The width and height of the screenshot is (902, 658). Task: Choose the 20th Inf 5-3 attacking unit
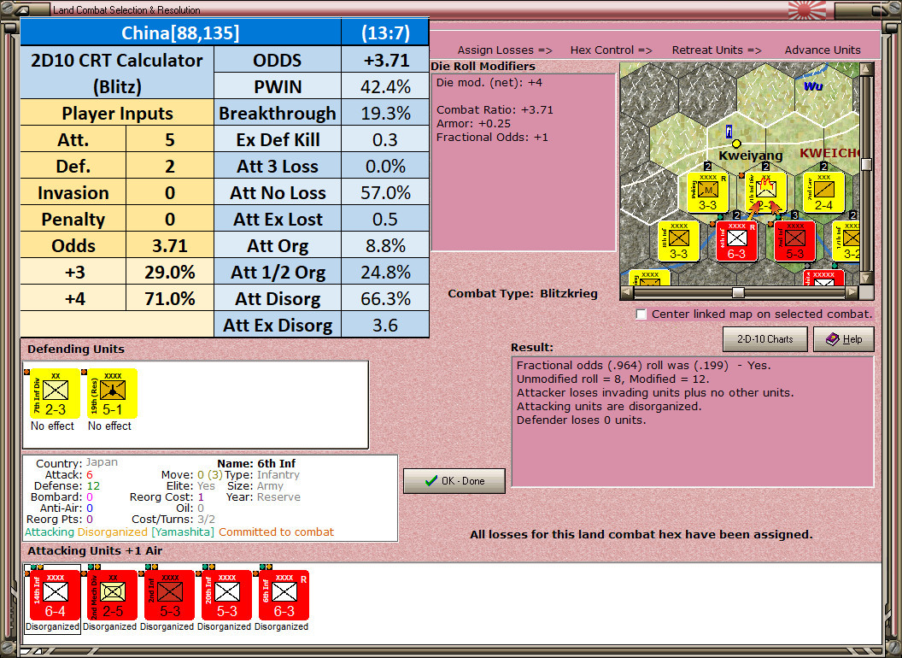point(225,596)
